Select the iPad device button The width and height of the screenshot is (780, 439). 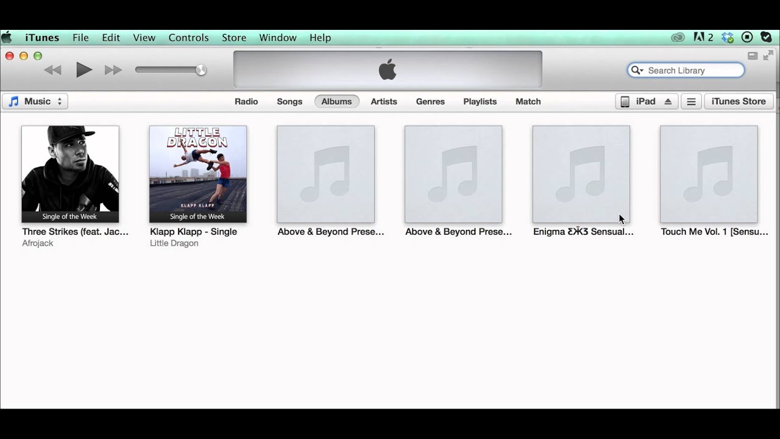pos(639,102)
